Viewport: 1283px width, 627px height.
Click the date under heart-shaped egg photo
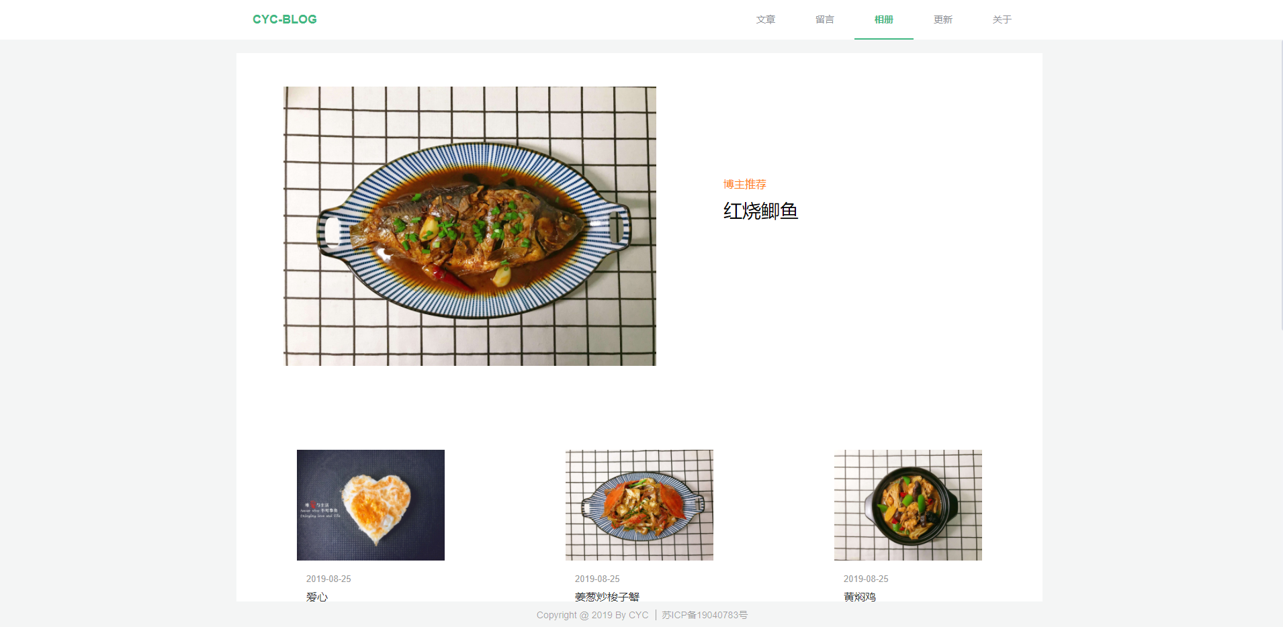[328, 579]
